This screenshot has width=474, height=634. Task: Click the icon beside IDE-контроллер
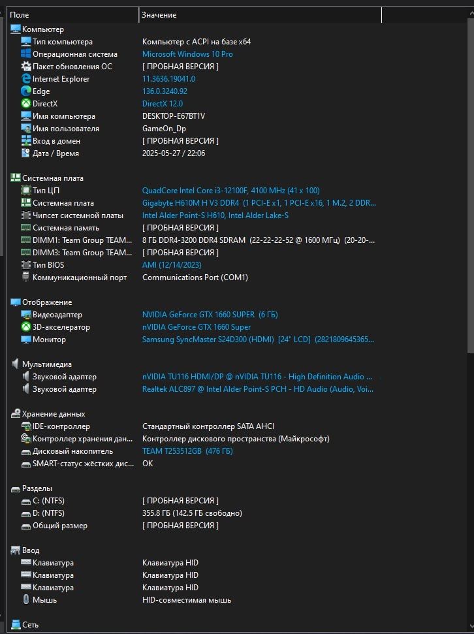point(26,426)
